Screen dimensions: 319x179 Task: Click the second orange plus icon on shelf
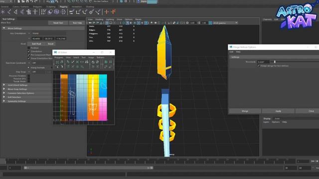pos(113,12)
